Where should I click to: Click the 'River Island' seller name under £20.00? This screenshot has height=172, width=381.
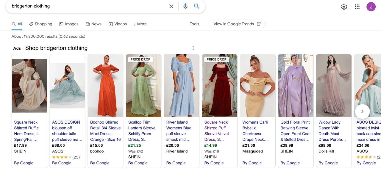click(177, 151)
